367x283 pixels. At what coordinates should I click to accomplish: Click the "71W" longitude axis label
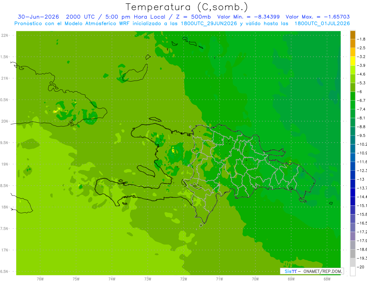pyautogui.click(x=219, y=279)
